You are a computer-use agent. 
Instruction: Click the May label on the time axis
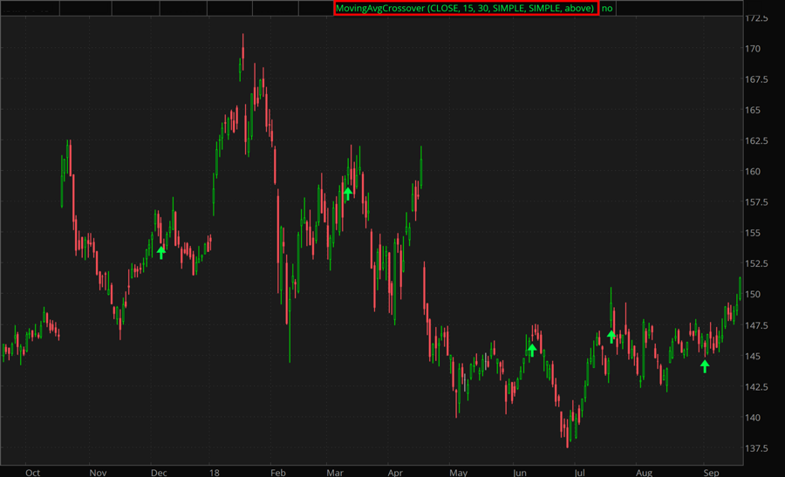pyautogui.click(x=459, y=472)
